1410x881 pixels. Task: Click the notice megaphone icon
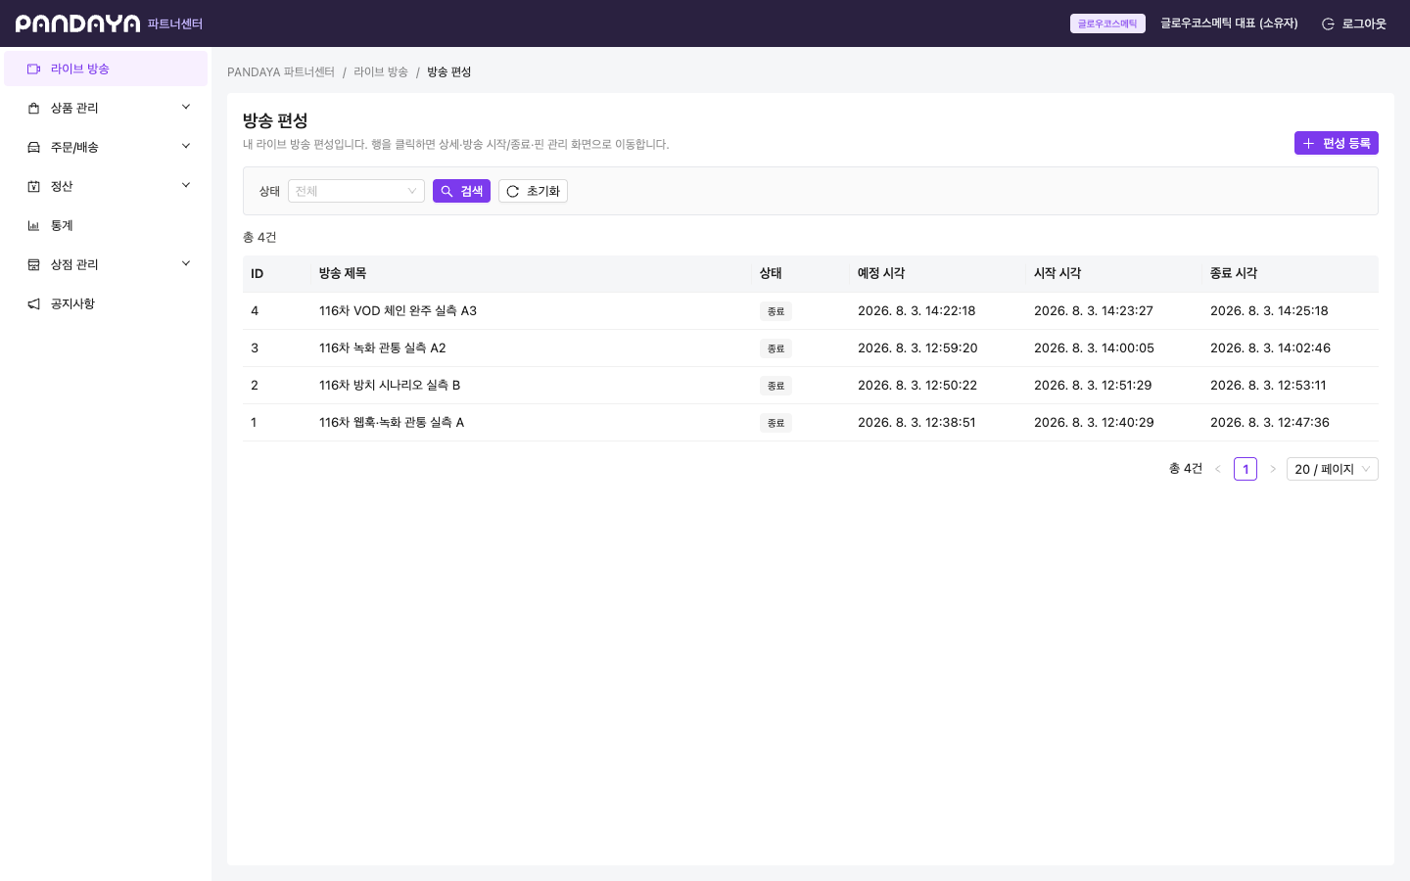point(33,303)
